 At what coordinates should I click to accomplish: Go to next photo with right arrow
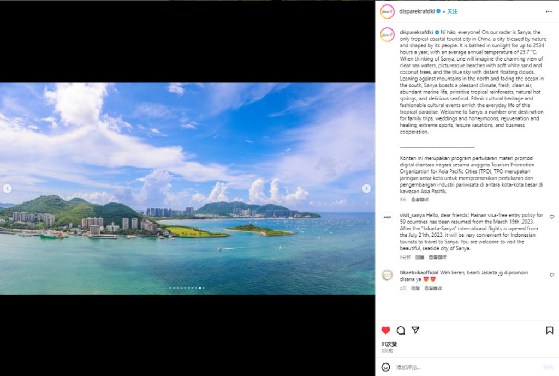point(366,188)
